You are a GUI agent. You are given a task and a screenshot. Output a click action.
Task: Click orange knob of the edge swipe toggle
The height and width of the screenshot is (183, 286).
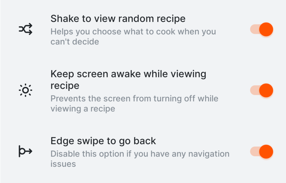point(266,152)
